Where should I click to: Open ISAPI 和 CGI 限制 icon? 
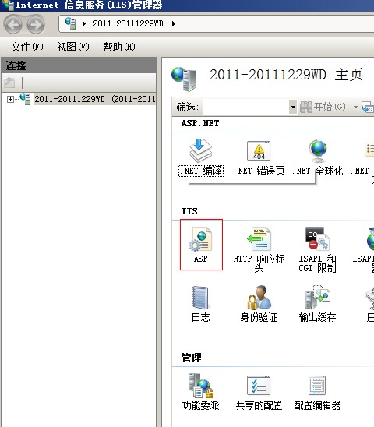coord(317,238)
